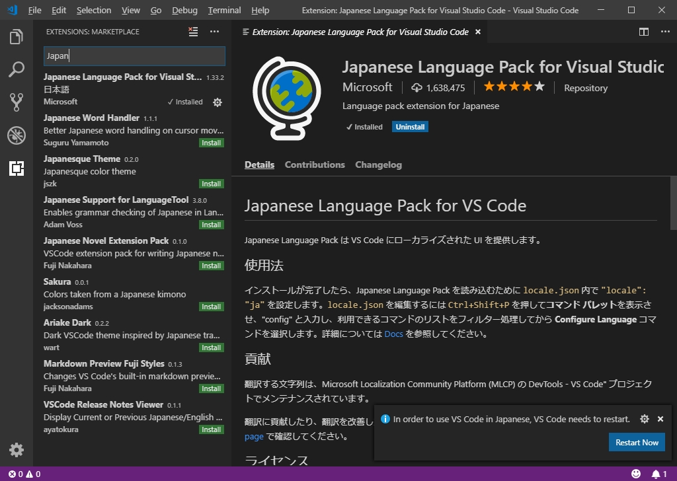Click the extensions search box
Viewport: 677px width, 481px height.
pos(134,56)
